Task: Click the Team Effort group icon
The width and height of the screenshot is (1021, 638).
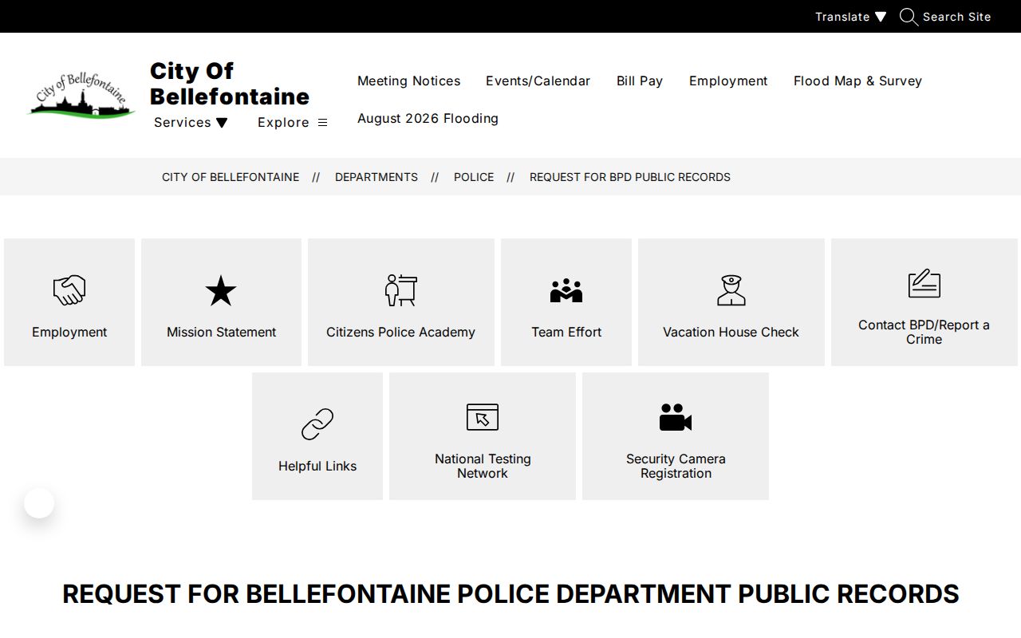Action: (566, 290)
